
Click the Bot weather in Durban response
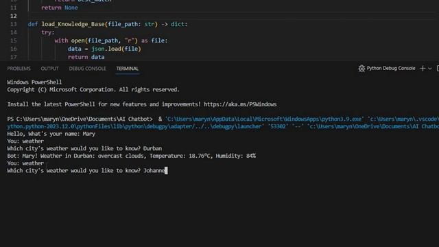(x=131, y=156)
